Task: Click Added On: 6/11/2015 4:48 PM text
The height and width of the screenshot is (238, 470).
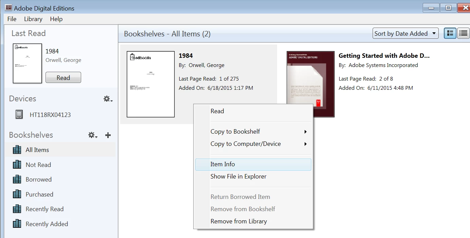Action: click(x=376, y=88)
